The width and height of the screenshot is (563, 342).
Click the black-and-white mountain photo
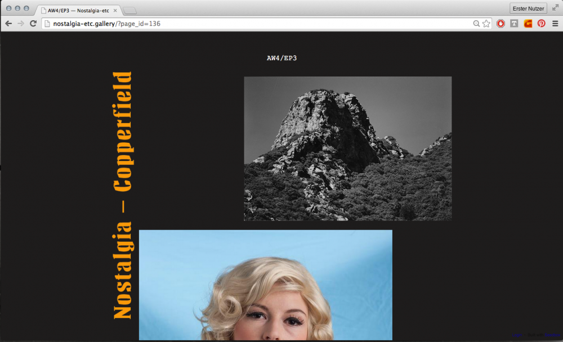[x=347, y=148]
